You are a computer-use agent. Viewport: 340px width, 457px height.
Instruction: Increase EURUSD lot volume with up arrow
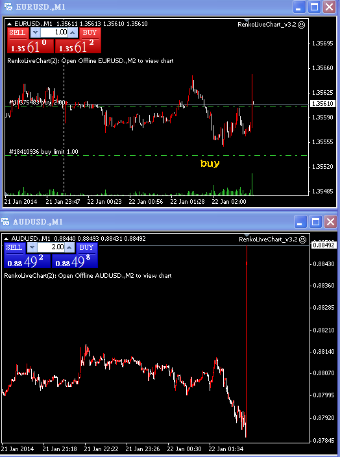click(73, 32)
